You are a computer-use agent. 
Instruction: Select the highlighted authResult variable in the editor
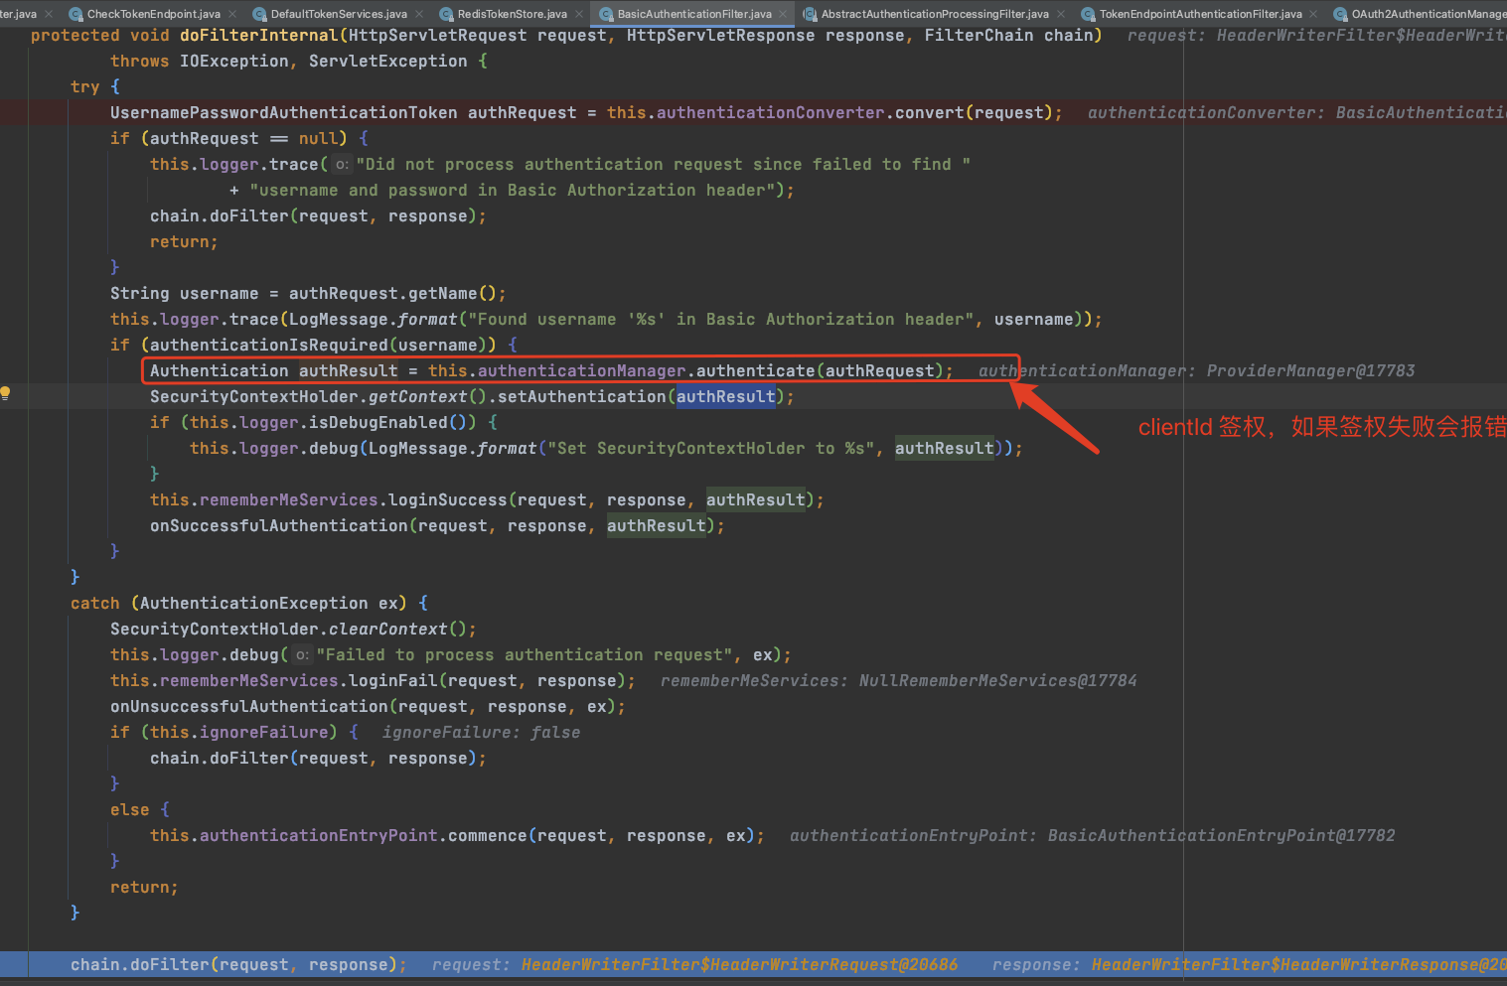[x=725, y=396]
